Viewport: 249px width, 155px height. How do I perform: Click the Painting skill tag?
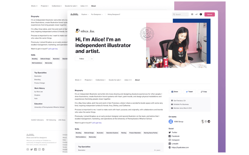[x=124, y=133]
